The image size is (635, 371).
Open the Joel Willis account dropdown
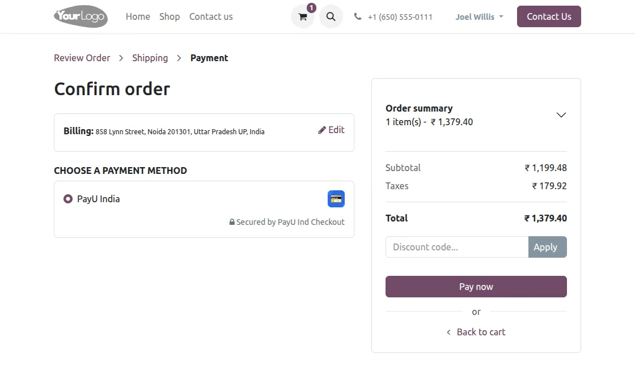[479, 16]
